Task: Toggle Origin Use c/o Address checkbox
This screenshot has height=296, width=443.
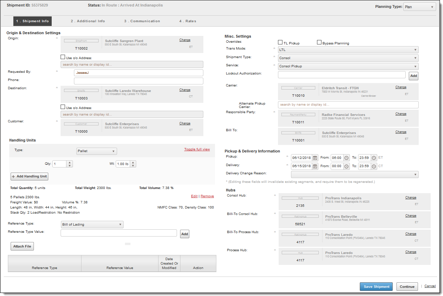Action: coord(63,57)
